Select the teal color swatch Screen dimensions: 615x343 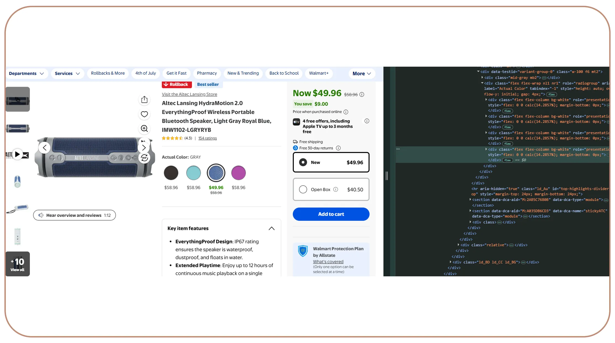[193, 173]
